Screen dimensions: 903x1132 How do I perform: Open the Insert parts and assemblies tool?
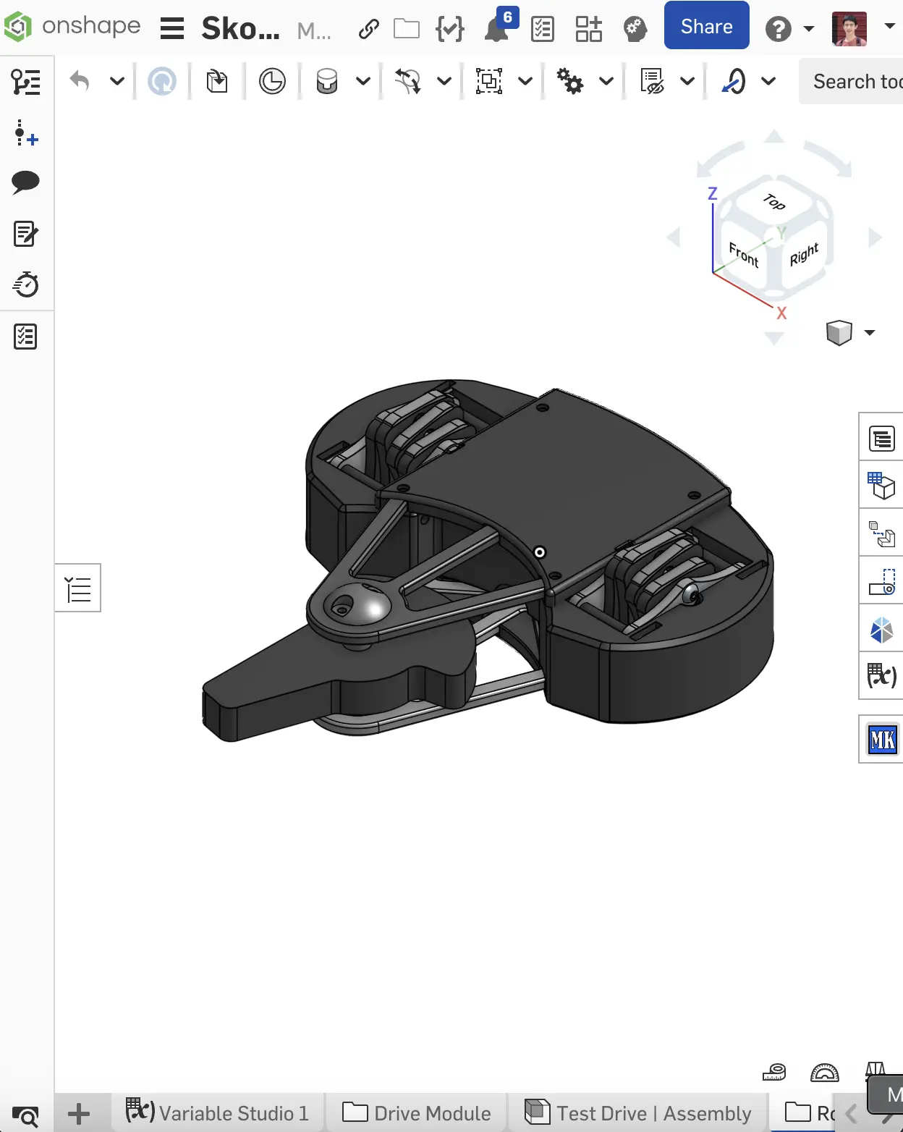[217, 81]
